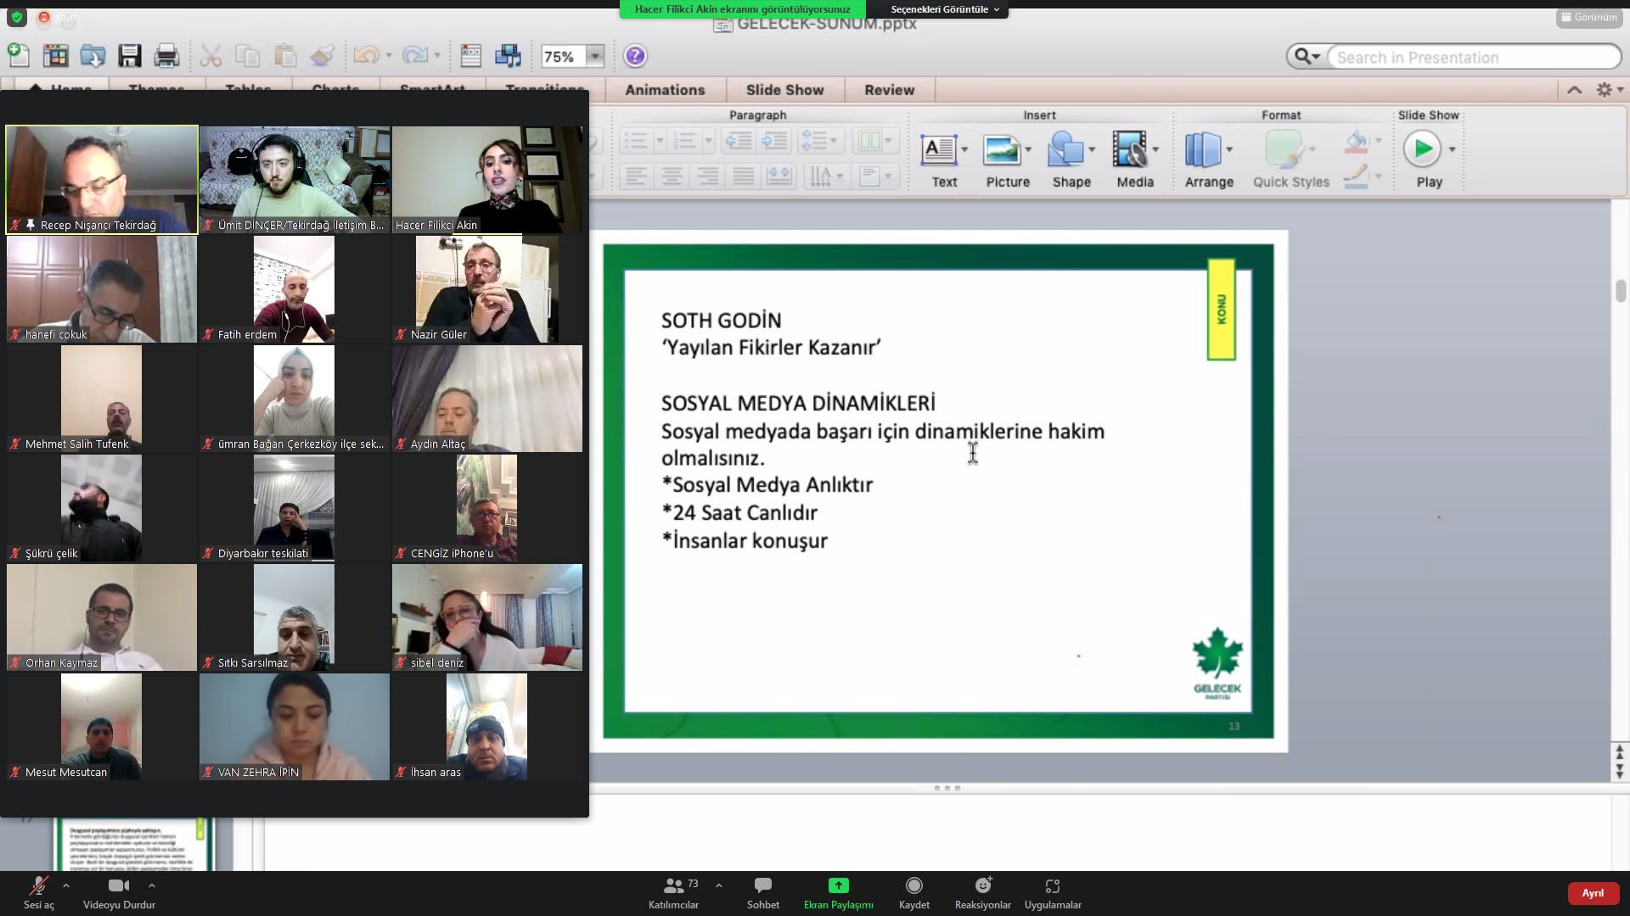Click the Center Text alignment icon
The height and width of the screenshot is (916, 1630).
tap(672, 176)
